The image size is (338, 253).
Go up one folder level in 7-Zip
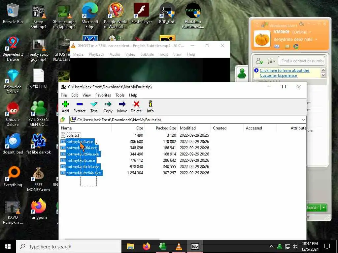click(63, 120)
